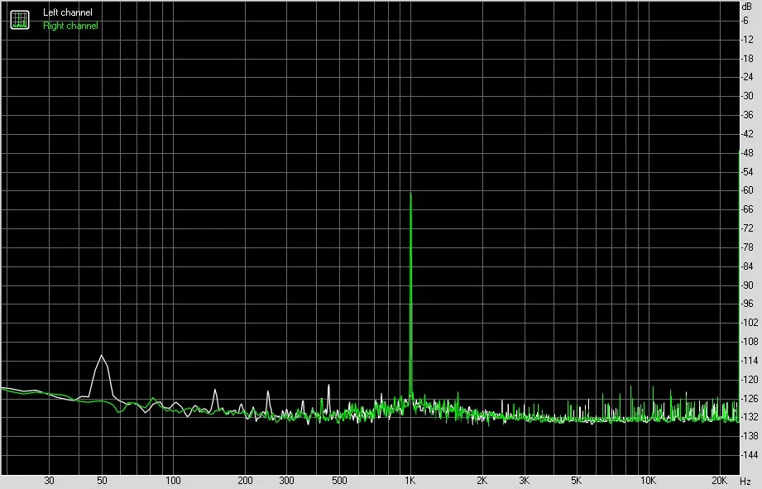Select the Left channel legend label
This screenshot has height=489, width=762.
point(68,12)
